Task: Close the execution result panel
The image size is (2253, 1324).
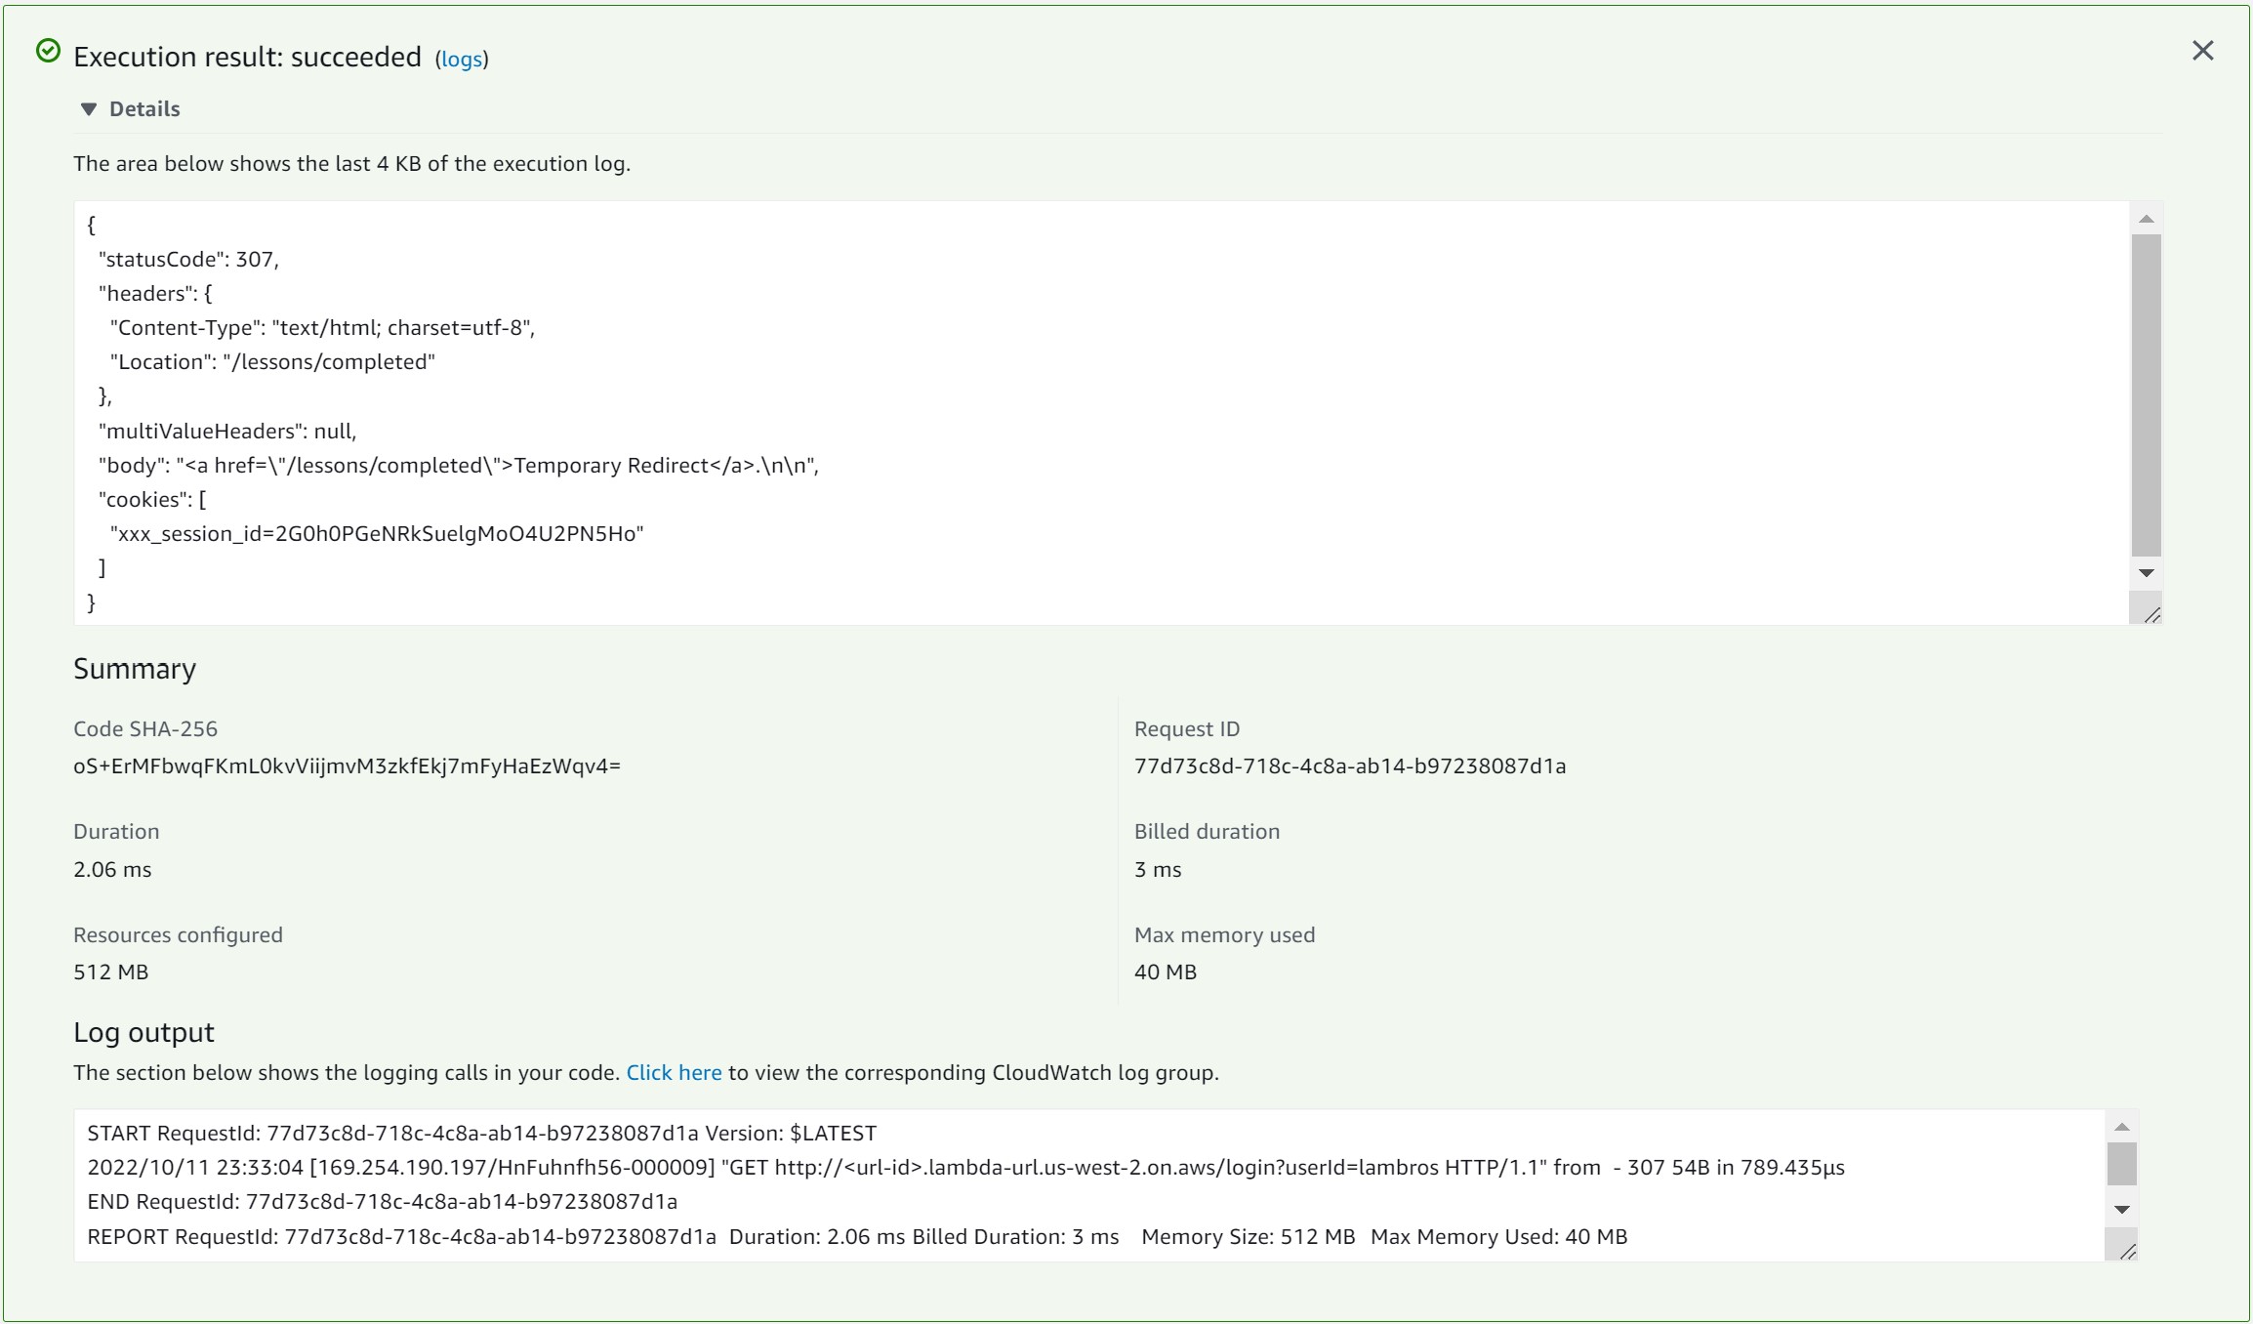Action: click(x=2202, y=51)
